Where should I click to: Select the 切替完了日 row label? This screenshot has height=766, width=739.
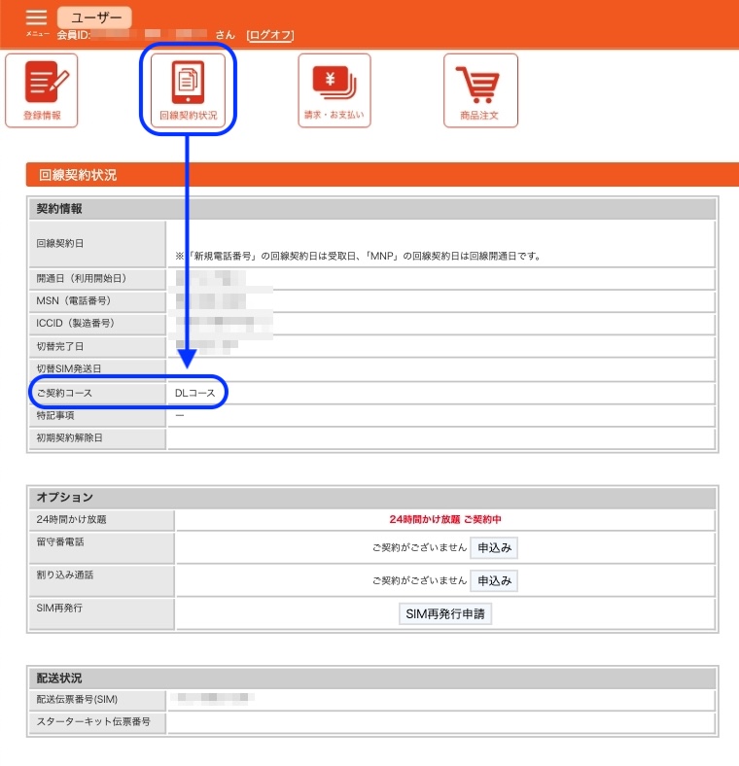click(60, 346)
